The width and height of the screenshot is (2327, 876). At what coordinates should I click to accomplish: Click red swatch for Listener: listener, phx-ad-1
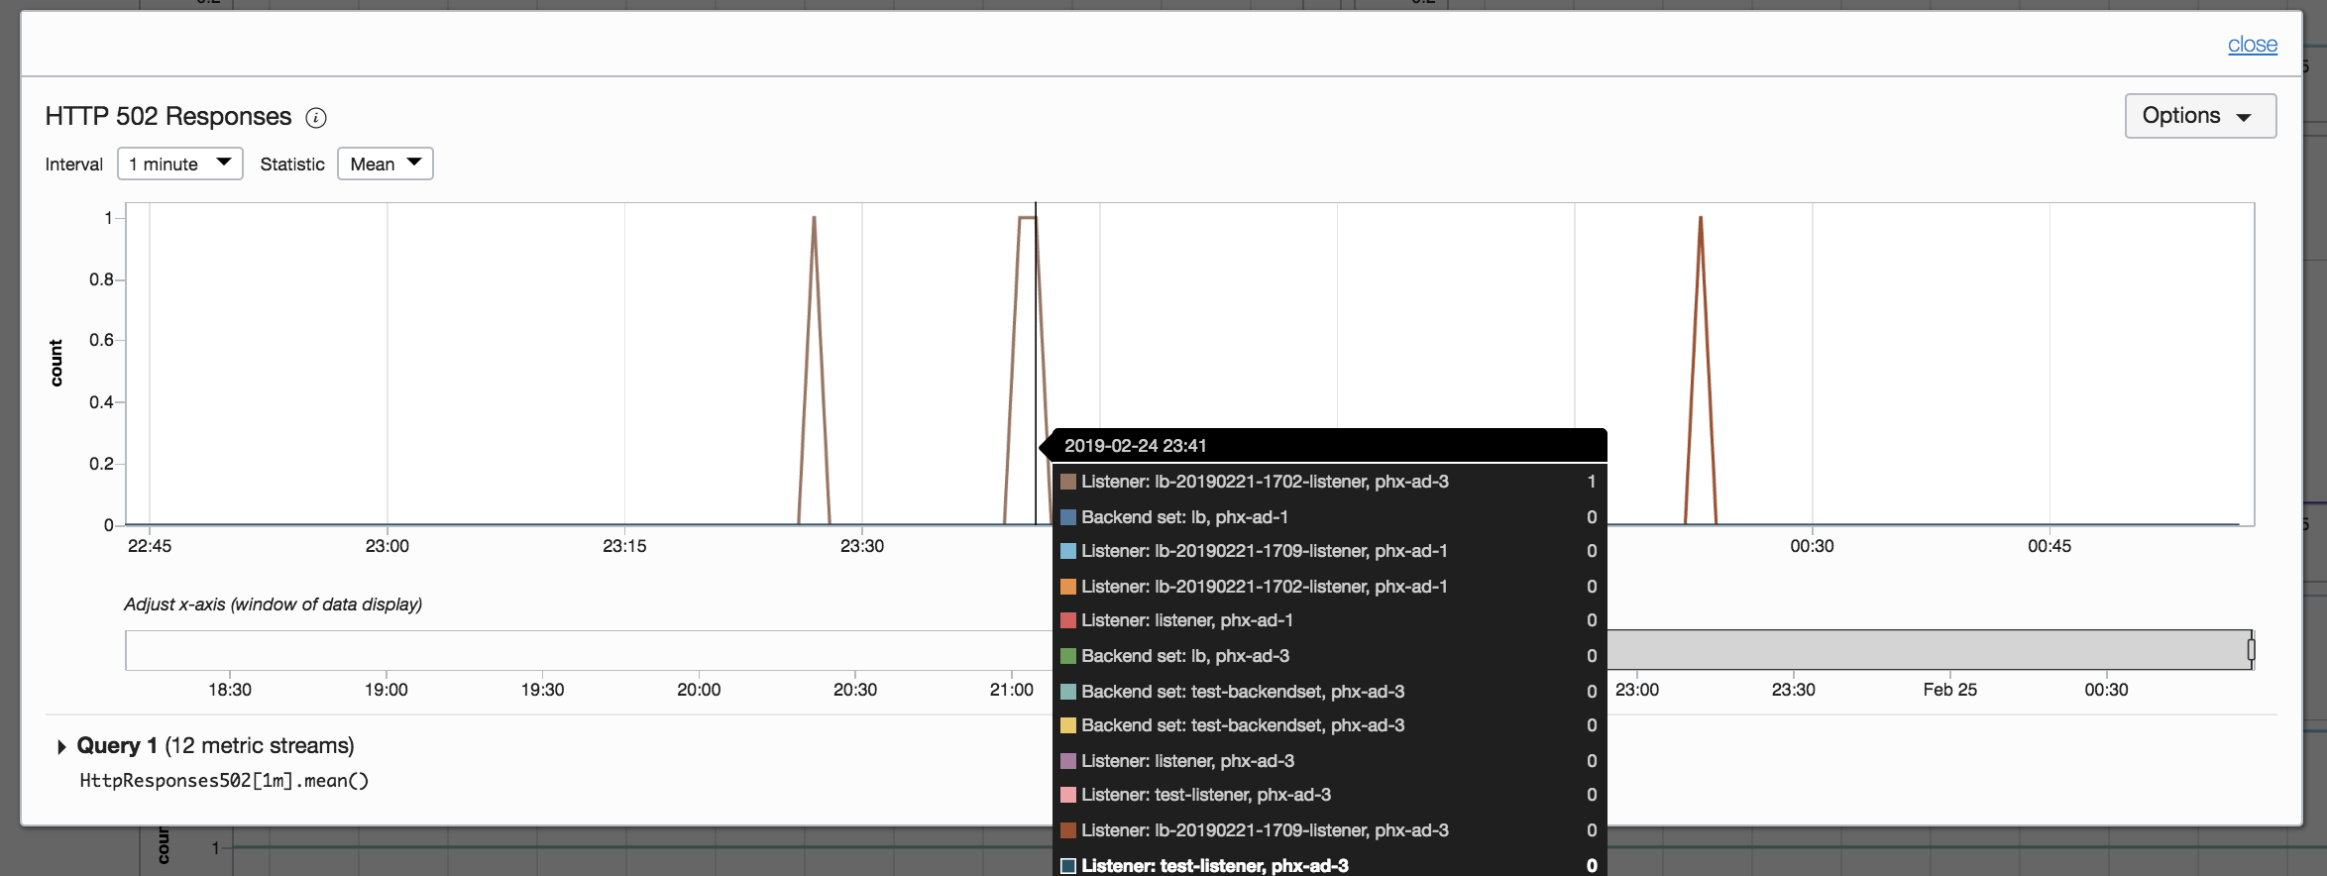tap(1068, 620)
